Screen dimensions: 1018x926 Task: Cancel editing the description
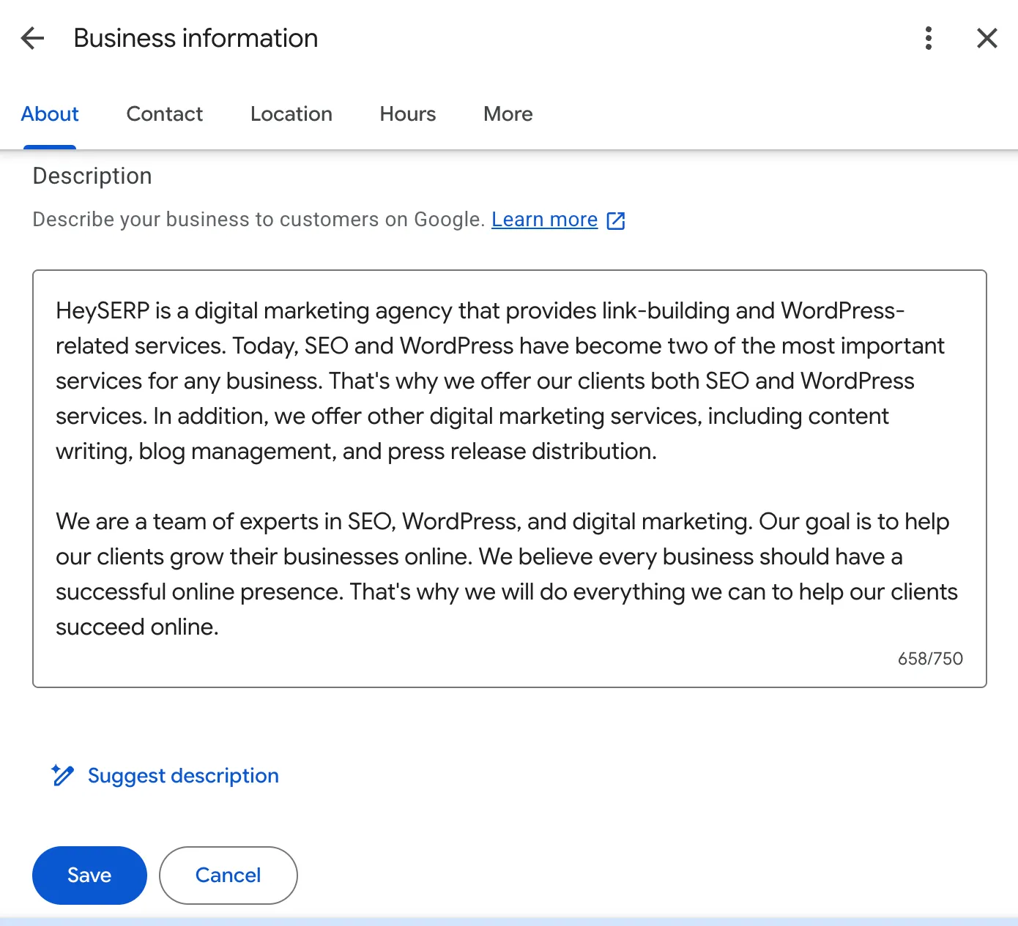point(229,875)
